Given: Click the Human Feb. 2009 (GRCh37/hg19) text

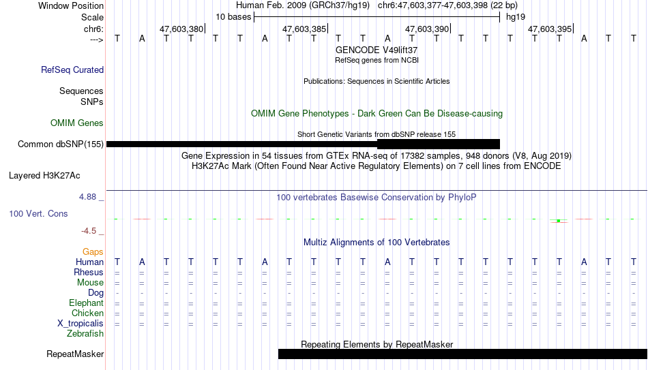Looking at the screenshot, I should point(304,5).
